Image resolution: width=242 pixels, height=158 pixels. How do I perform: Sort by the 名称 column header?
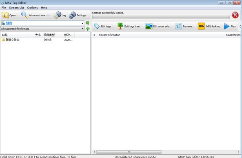15,35
